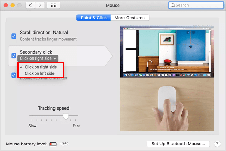Choose Click on left side option
Screen dimensions: 226x151
coord(39,73)
